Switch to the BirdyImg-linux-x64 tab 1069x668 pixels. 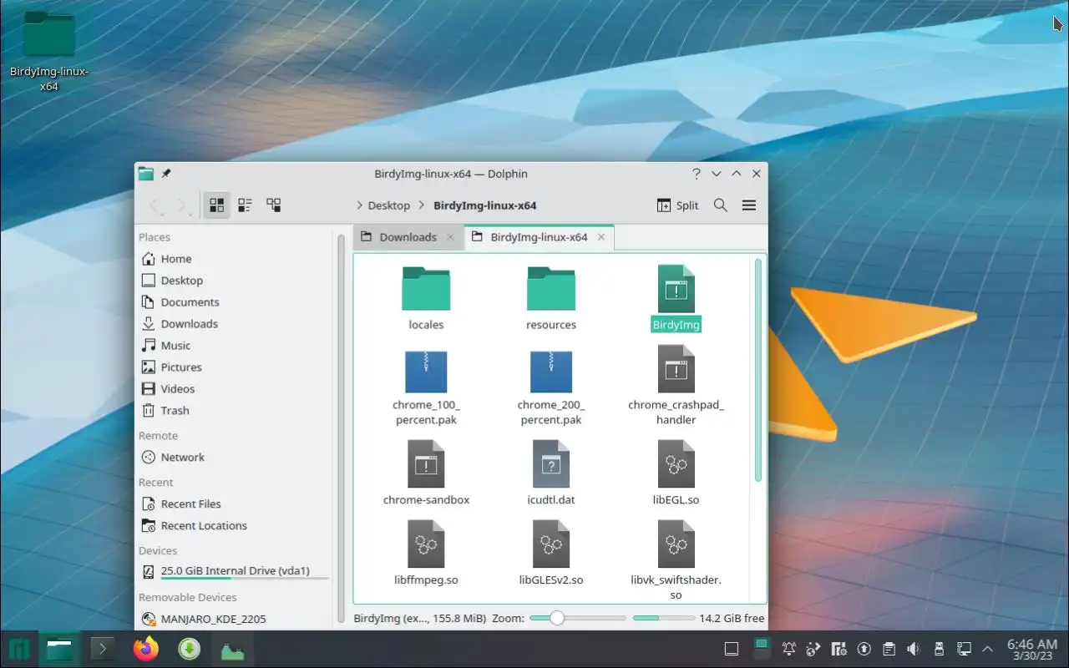(x=539, y=237)
